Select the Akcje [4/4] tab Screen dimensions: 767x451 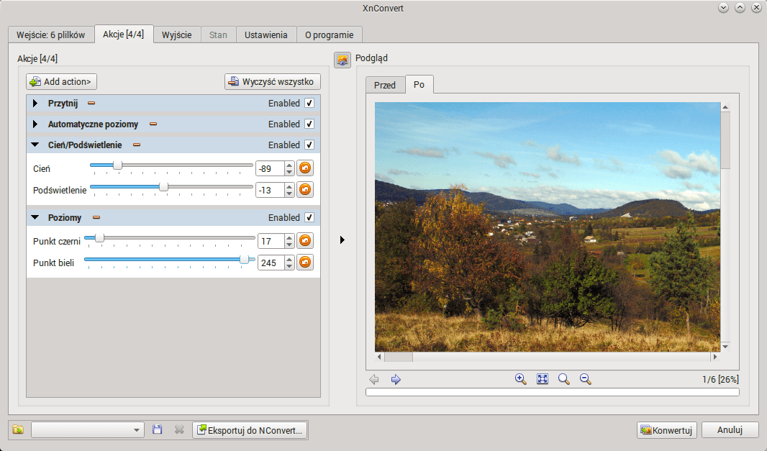coord(123,35)
